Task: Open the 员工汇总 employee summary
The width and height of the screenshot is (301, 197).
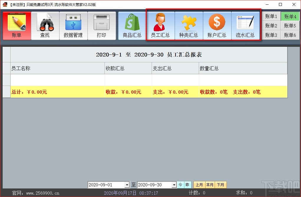Action: tap(161, 25)
